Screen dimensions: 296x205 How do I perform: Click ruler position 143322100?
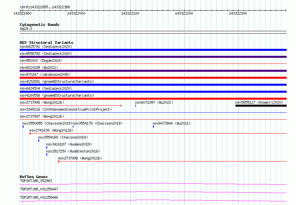130,13
